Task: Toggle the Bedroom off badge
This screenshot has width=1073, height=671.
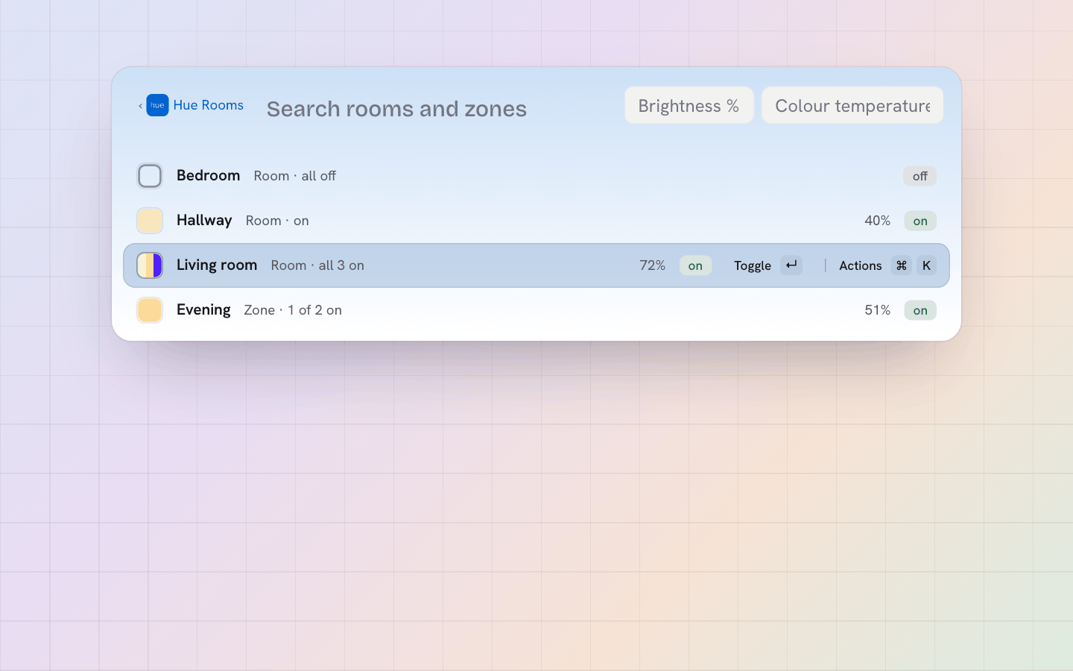Action: point(920,176)
